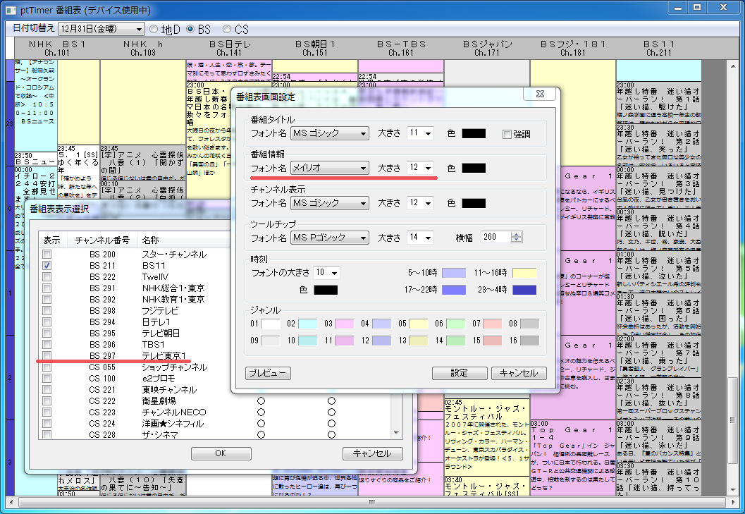Select the CS radio button
745x514 pixels.
[x=227, y=30]
